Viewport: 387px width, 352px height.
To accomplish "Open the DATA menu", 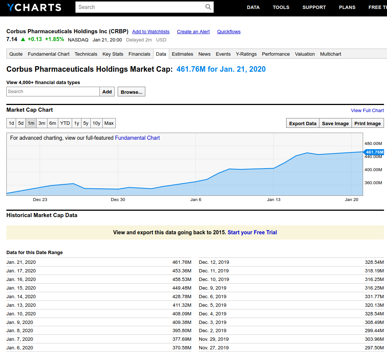I will click(x=253, y=7).
